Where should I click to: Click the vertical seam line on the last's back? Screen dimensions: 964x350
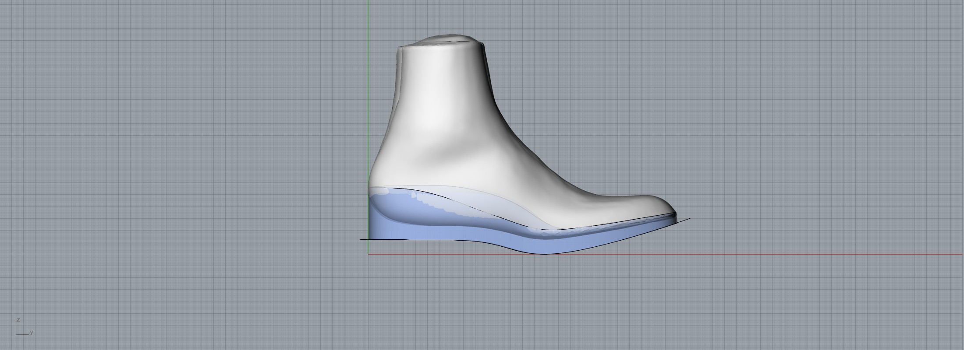[400, 79]
